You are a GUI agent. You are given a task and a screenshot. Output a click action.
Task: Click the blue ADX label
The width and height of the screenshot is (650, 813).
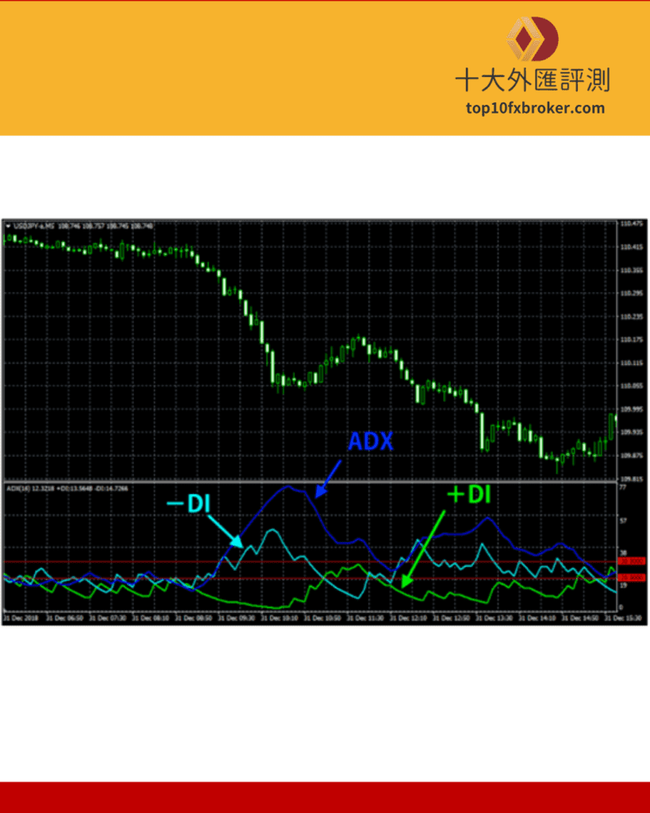(371, 442)
